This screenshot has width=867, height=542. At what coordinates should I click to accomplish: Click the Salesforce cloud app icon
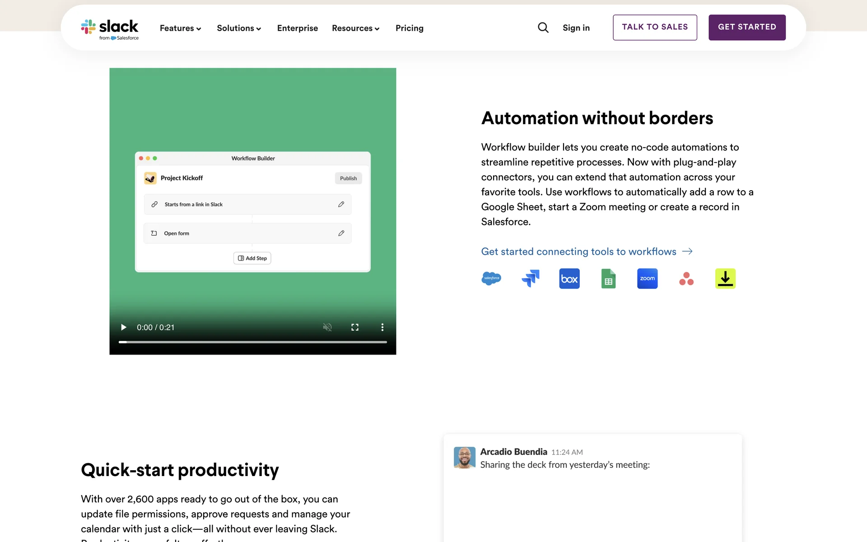point(491,278)
